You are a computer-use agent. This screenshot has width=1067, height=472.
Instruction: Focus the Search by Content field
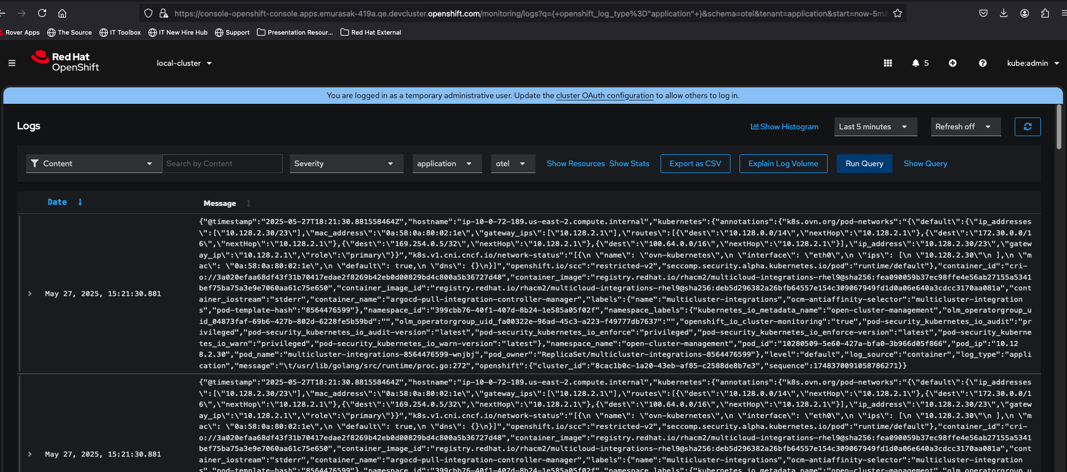(x=222, y=163)
